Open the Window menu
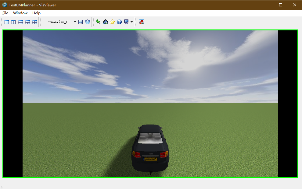302x189 pixels. click(x=20, y=13)
